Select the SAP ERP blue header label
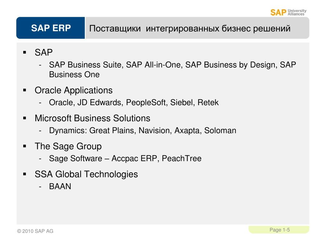Viewport: 326px width, 244px height. coord(51,28)
